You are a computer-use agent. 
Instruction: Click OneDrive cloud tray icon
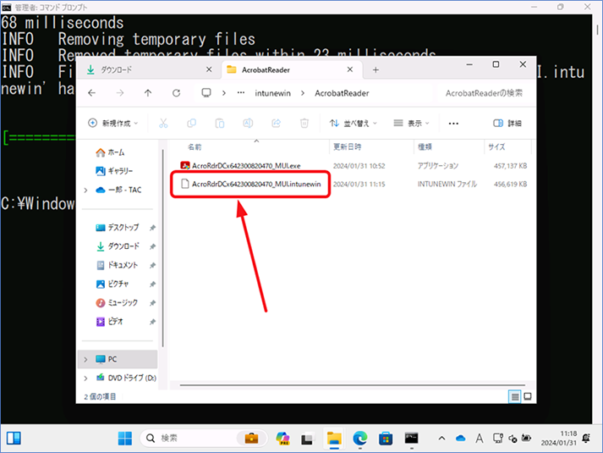460,439
